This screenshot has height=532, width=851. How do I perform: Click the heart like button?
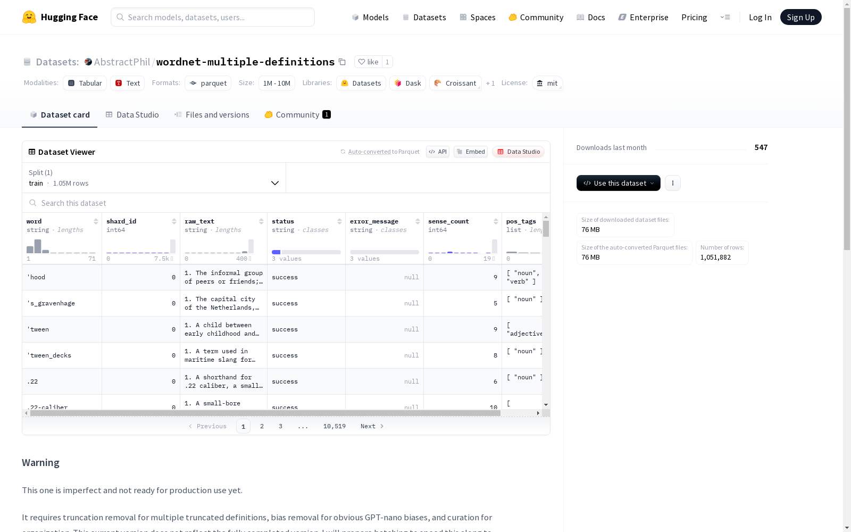coord(368,62)
